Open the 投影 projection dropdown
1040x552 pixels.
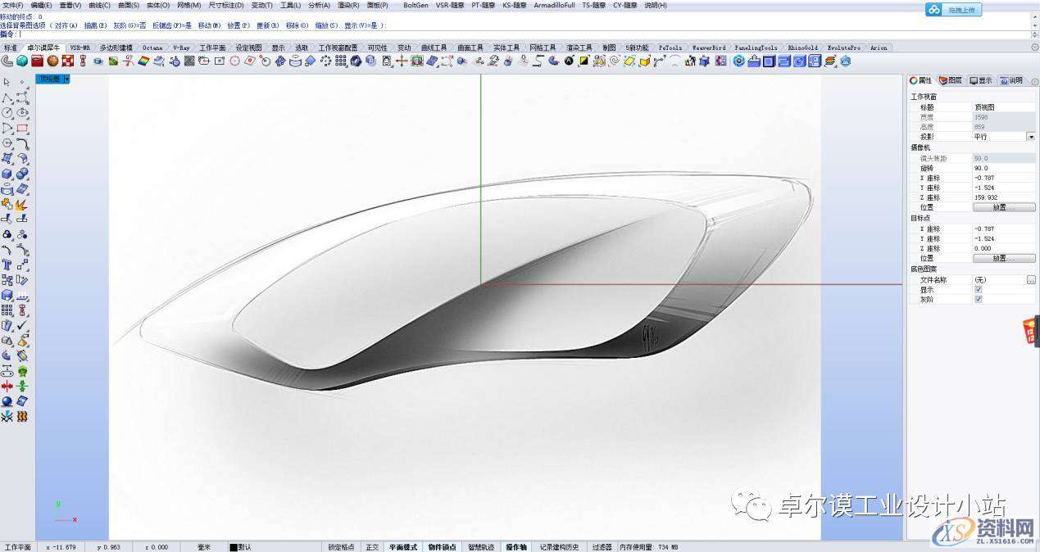click(1030, 137)
